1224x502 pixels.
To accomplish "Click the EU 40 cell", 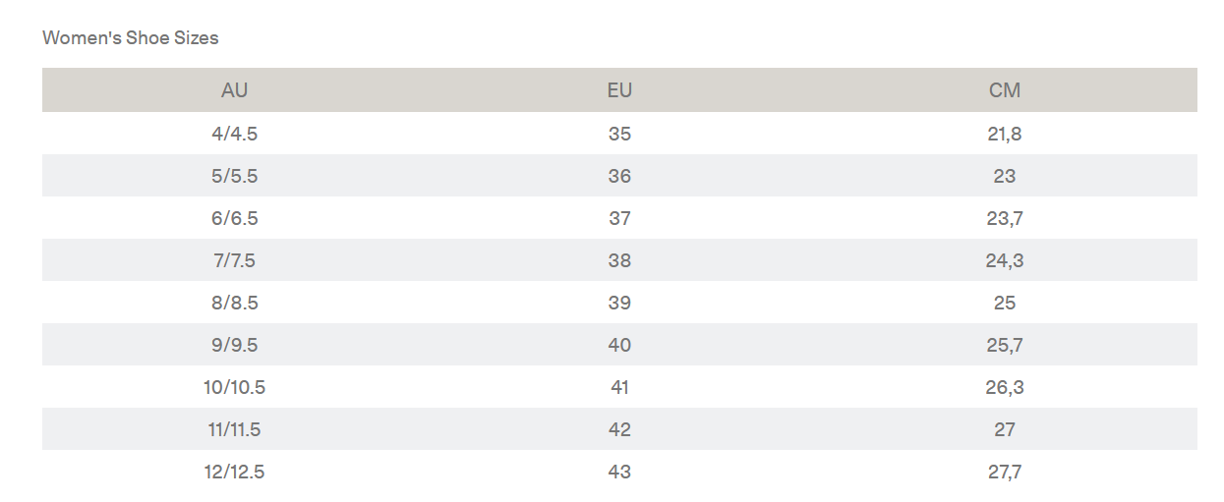I will point(619,345).
